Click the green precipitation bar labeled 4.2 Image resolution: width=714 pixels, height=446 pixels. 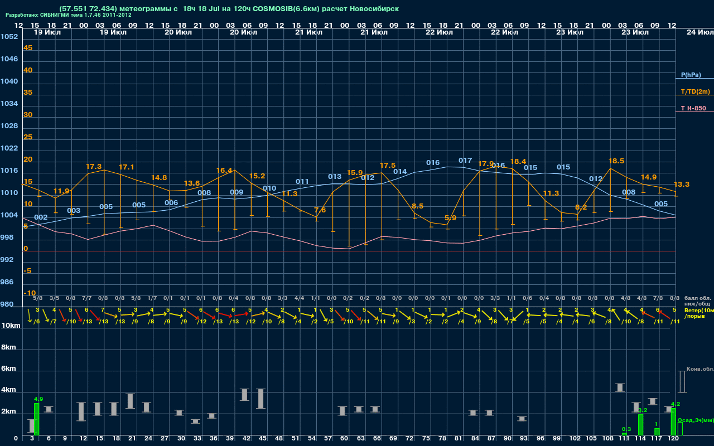click(673, 421)
